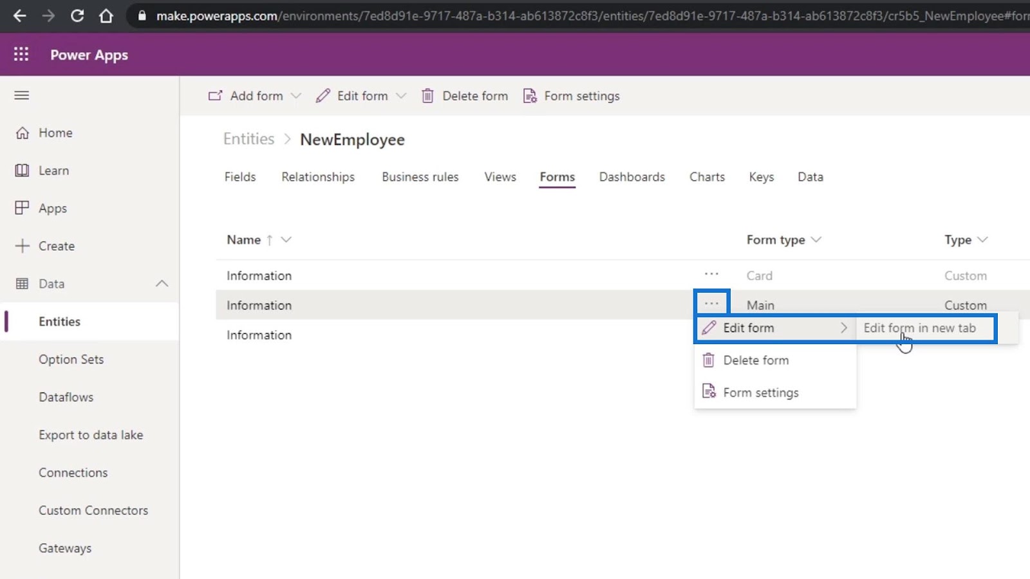The height and width of the screenshot is (579, 1030).
Task: Click the Data table icon in sidebar
Action: 23,284
